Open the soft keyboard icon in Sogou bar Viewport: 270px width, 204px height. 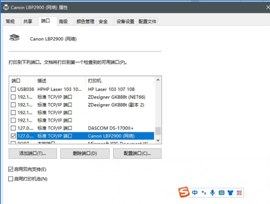(221, 193)
